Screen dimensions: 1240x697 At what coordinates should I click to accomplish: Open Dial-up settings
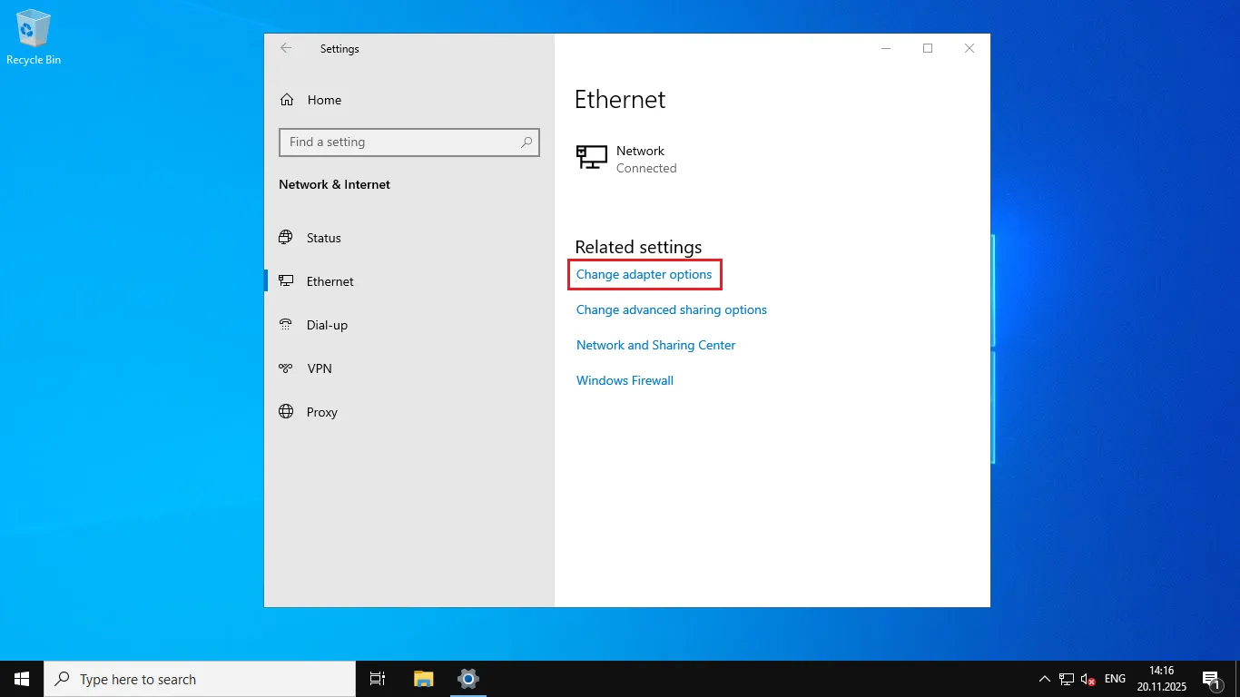327,325
